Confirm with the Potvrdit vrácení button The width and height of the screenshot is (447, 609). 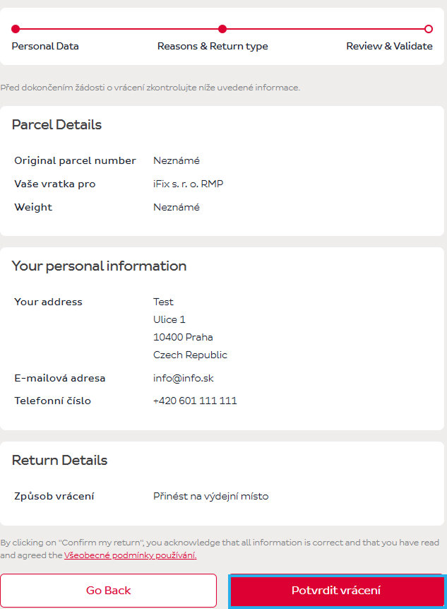pos(336,591)
